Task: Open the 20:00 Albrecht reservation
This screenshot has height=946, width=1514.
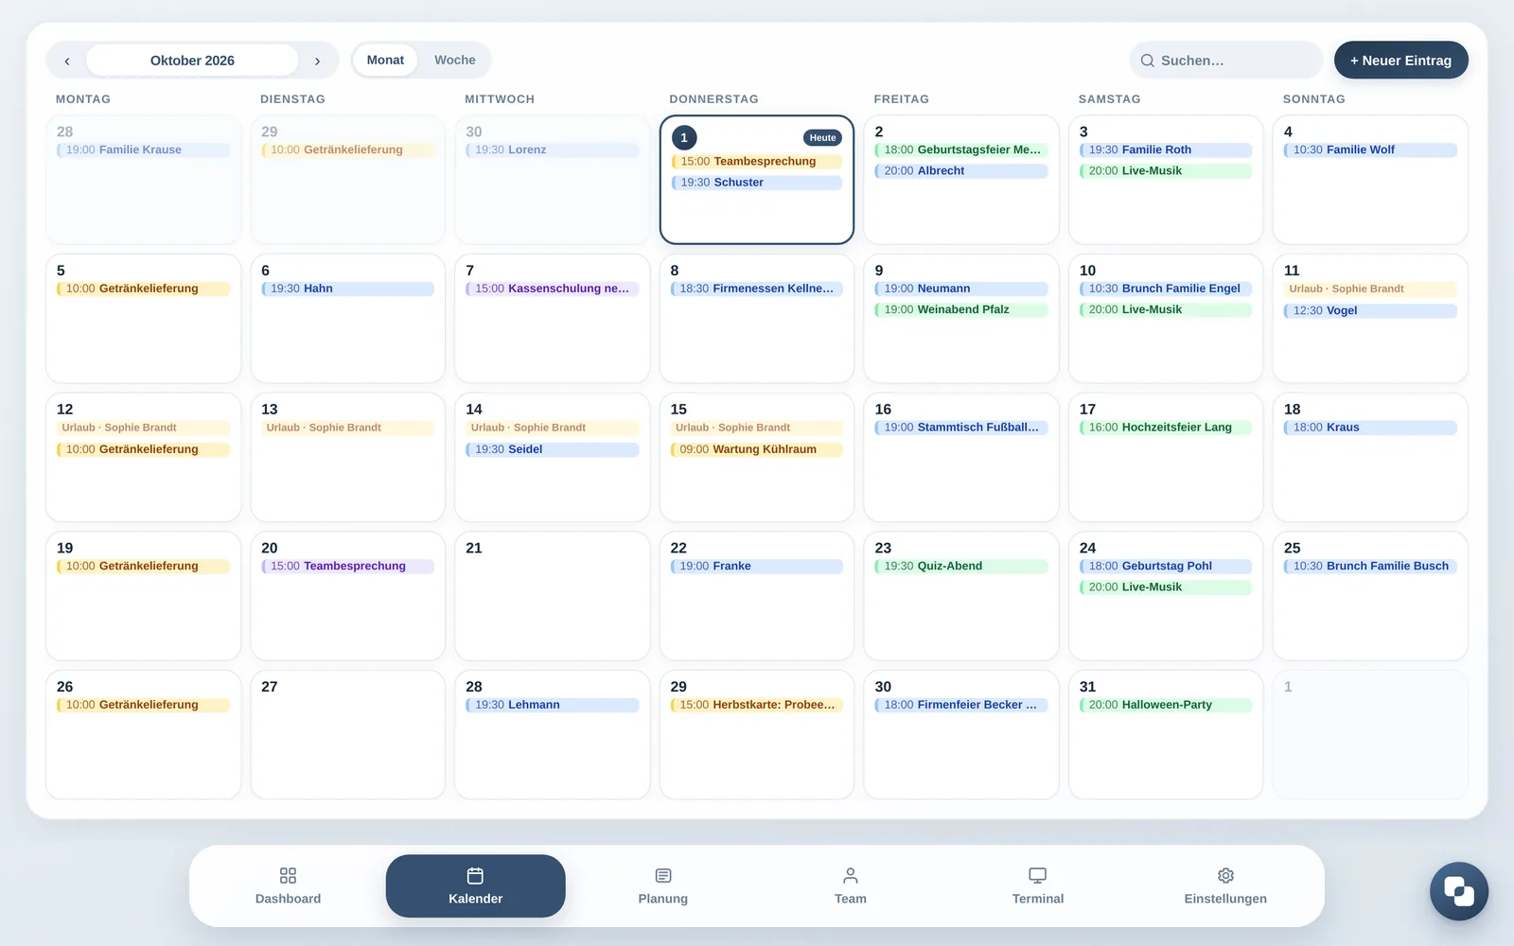Action: [x=961, y=171]
